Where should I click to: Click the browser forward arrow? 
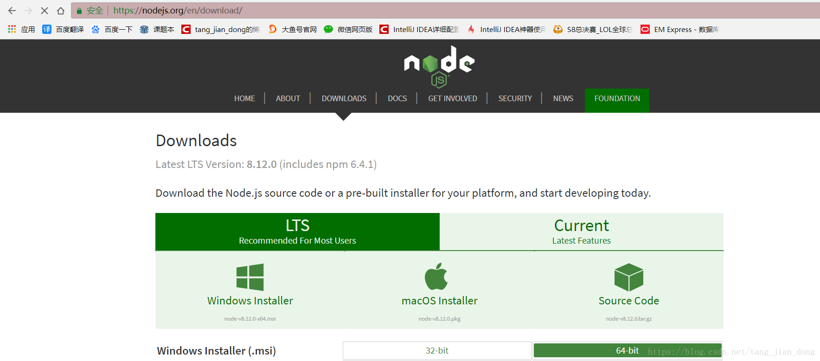28,10
